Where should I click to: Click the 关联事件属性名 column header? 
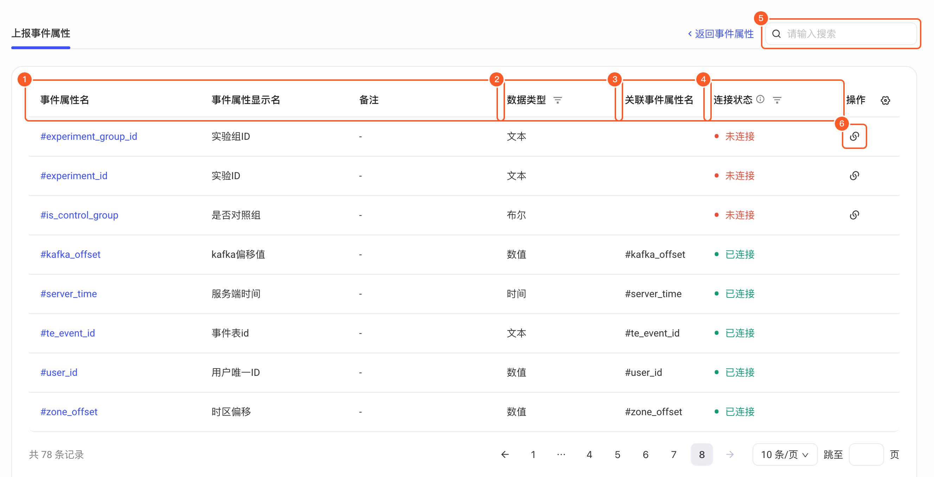tap(659, 100)
